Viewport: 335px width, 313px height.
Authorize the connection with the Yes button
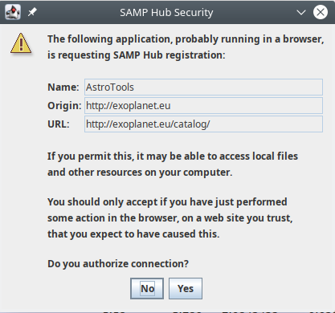point(186,288)
